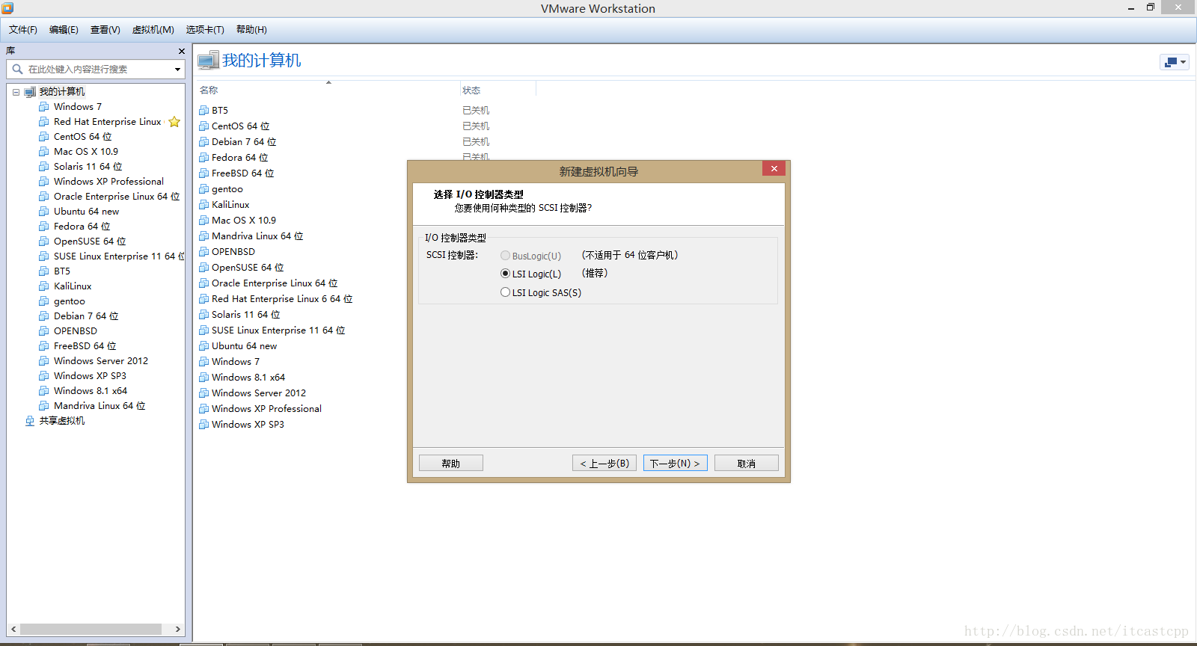Click the OPENBSD VM icon in main list

point(204,252)
